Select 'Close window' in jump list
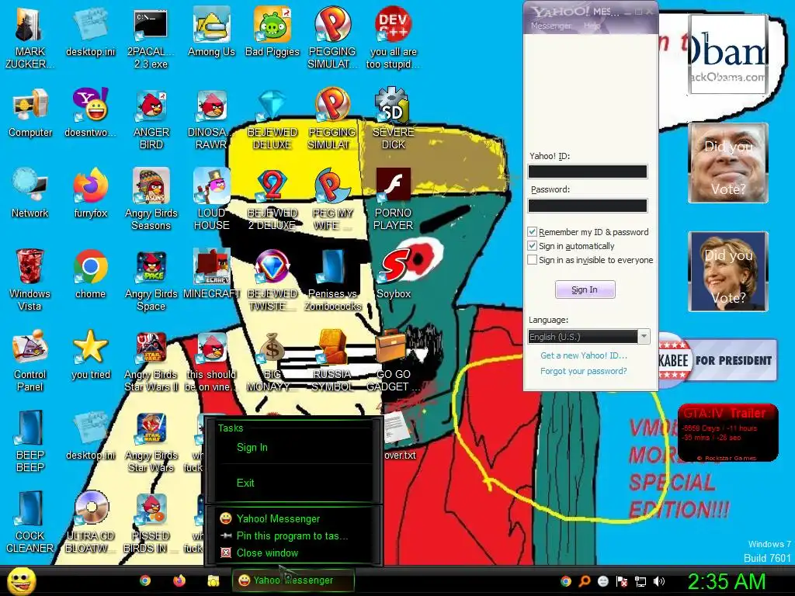Image resolution: width=795 pixels, height=596 pixels. (x=267, y=553)
